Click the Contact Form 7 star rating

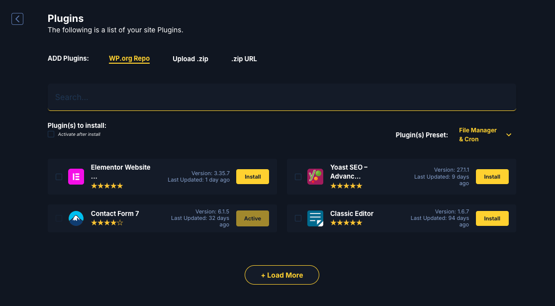point(107,223)
